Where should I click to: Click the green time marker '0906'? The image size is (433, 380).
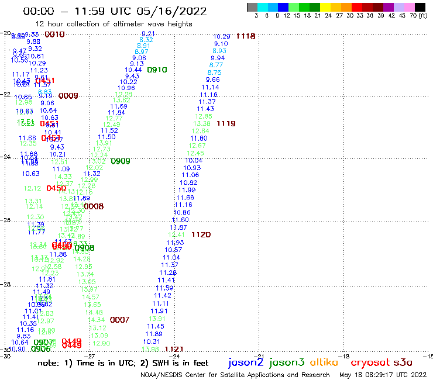coord(40,349)
